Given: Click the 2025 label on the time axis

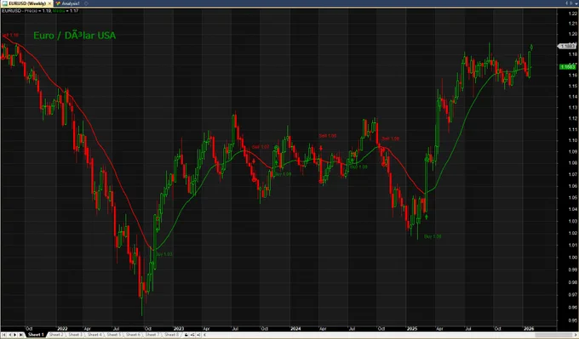Looking at the screenshot, I should pyautogui.click(x=412, y=328).
